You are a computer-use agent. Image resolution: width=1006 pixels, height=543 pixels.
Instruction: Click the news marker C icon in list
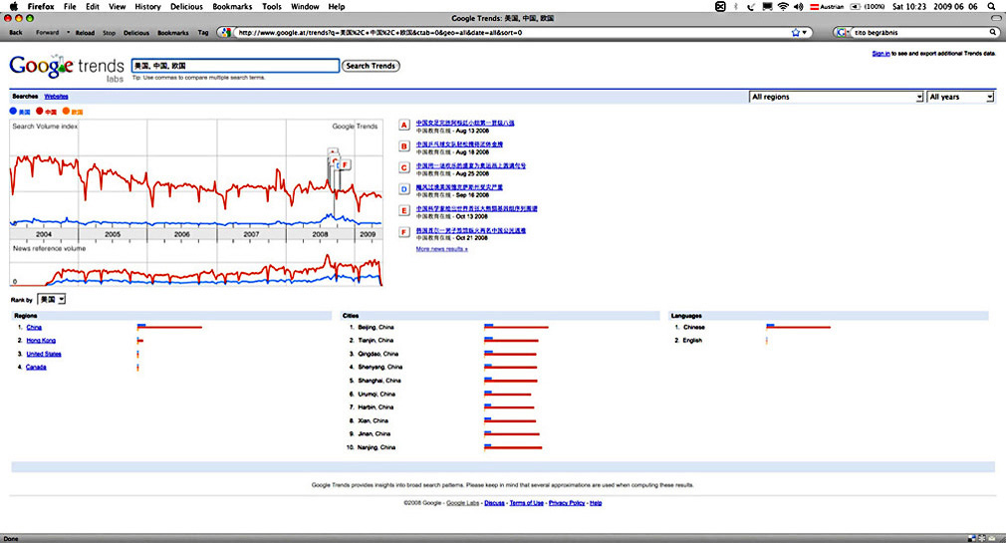pos(404,167)
